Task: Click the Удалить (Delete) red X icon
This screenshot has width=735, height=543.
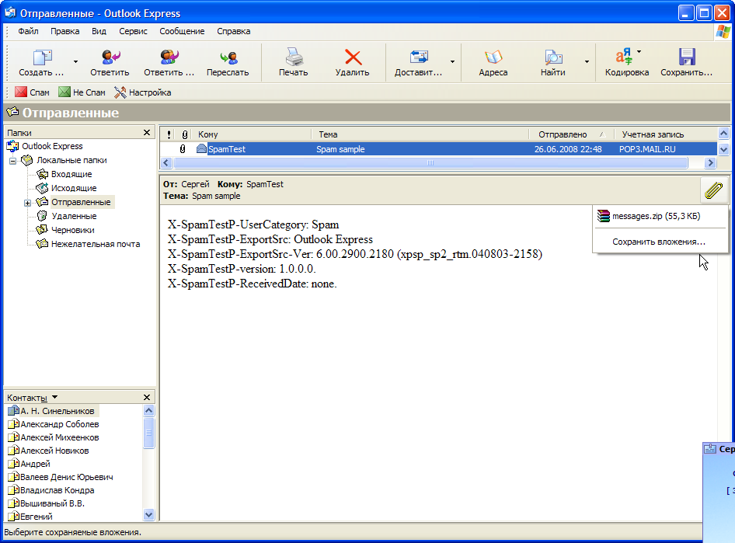Action: point(353,57)
